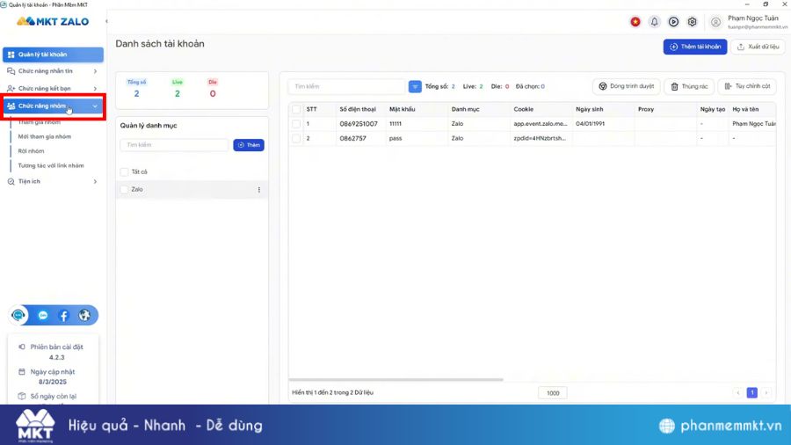Focus the account table search field

tap(346, 87)
